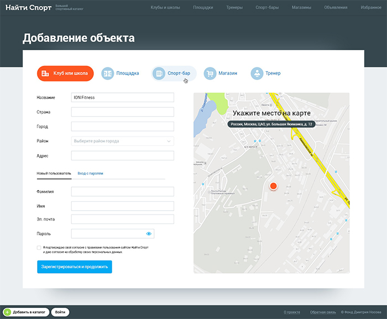The height and width of the screenshot is (319, 387).
Task: Select the Площадка category icon
Action: tap(107, 73)
